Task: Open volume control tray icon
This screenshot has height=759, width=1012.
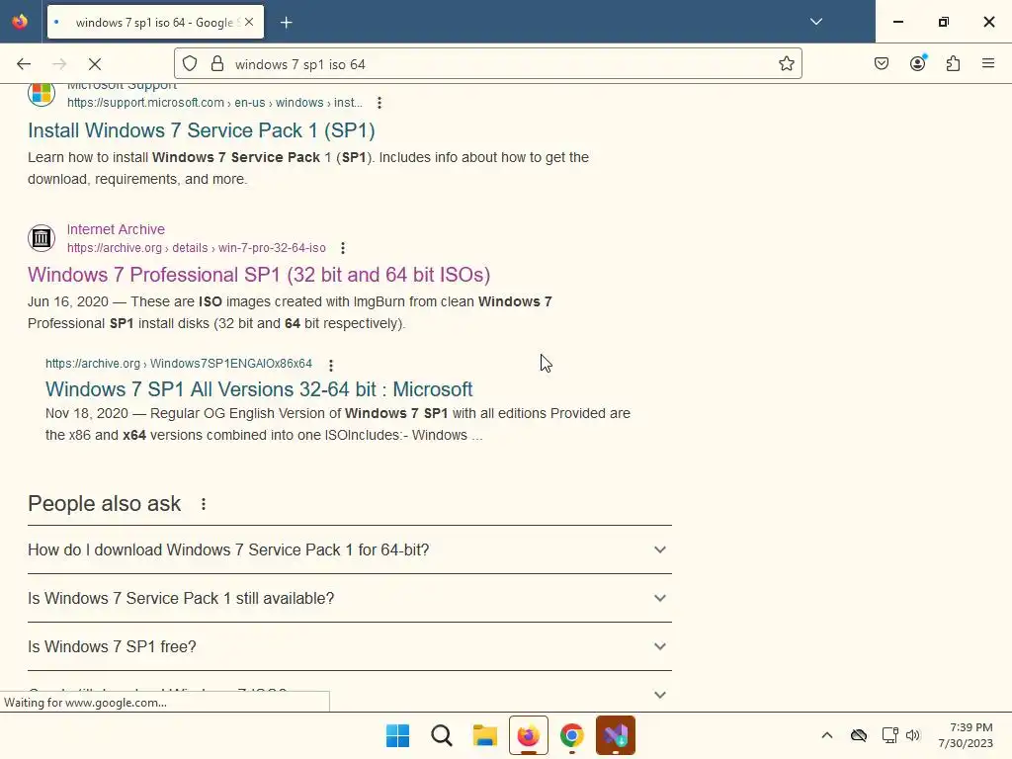Action: [912, 735]
